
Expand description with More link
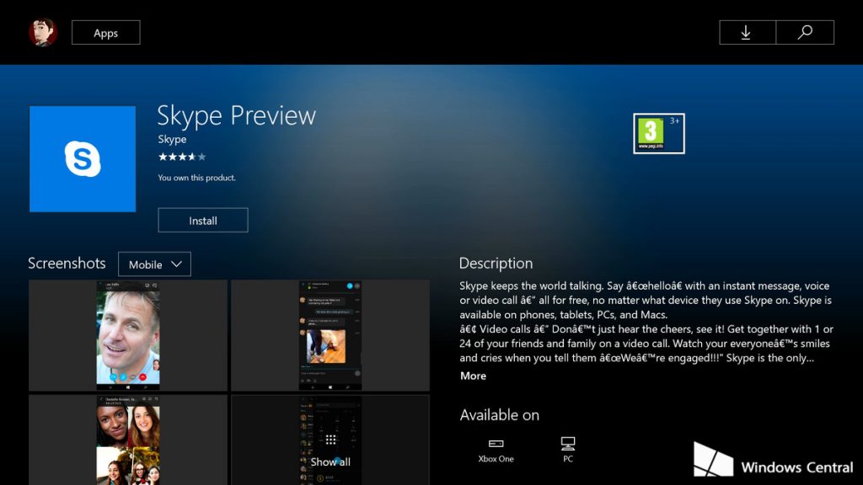click(474, 376)
